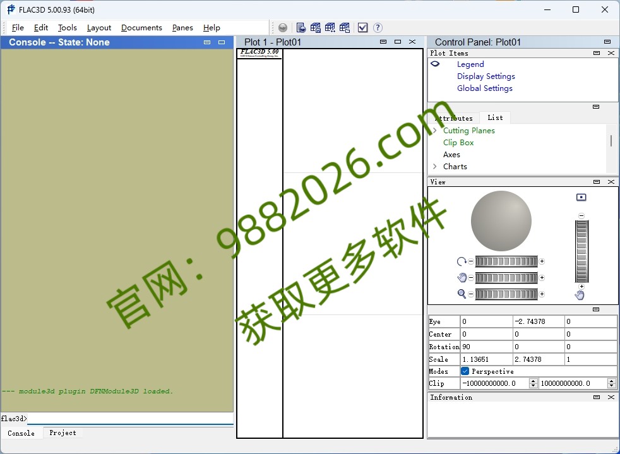
Task: Switch to the Console tab at bottom
Action: coord(21,433)
